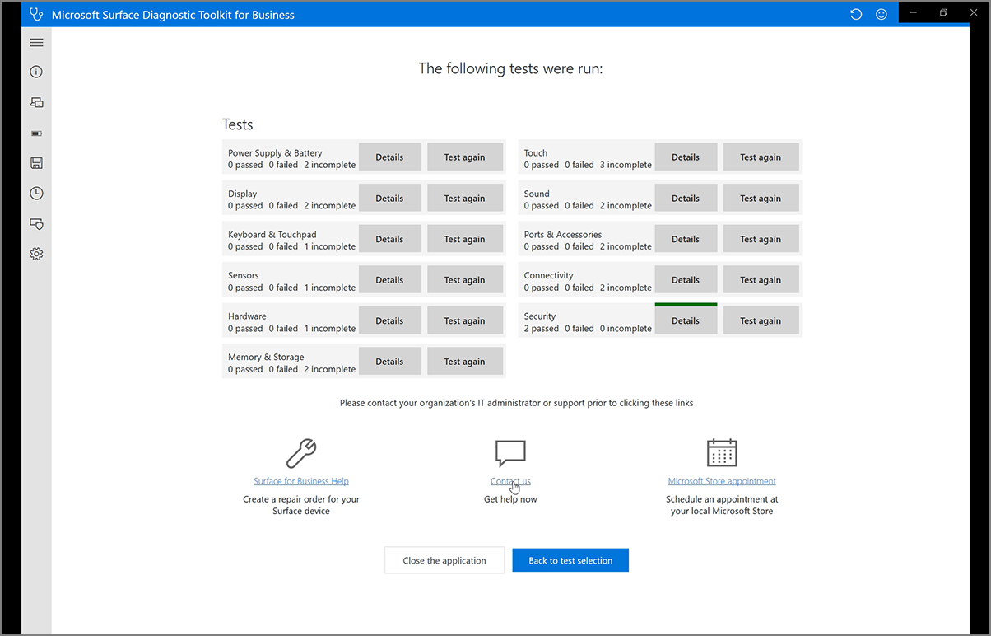Open the battery icon in sidebar

tap(36, 133)
